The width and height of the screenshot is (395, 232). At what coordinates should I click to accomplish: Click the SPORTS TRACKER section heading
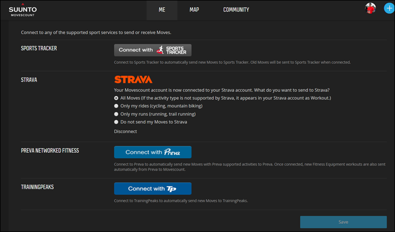[39, 48]
